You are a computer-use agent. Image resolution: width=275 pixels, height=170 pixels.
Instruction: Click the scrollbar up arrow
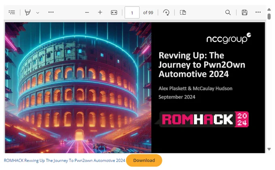[x=269, y=9]
